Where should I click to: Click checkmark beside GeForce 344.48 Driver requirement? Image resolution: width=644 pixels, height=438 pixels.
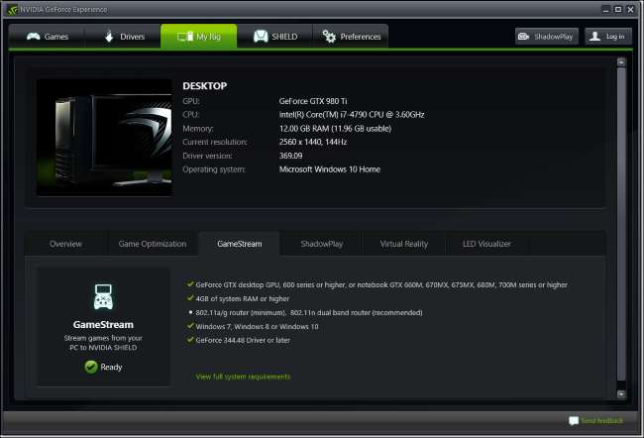tap(190, 340)
